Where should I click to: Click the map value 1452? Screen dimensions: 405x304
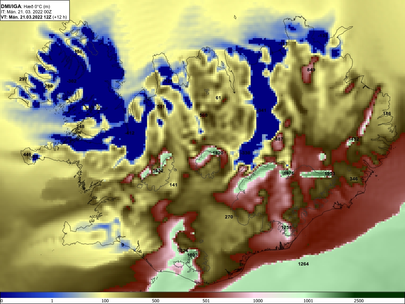pos(354,139)
